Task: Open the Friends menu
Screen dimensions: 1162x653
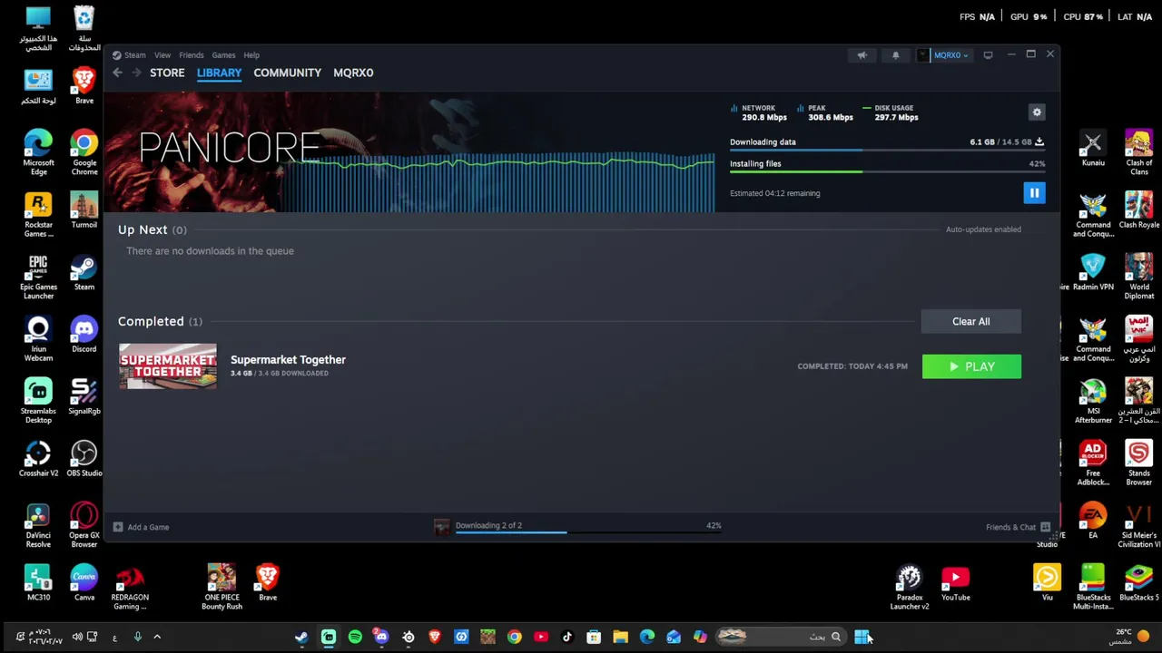Action: 192,55
